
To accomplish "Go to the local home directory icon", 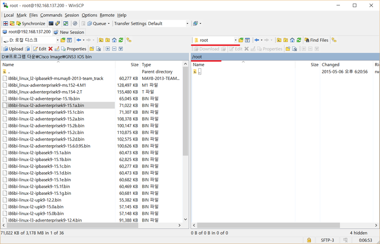I will tap(114, 40).
